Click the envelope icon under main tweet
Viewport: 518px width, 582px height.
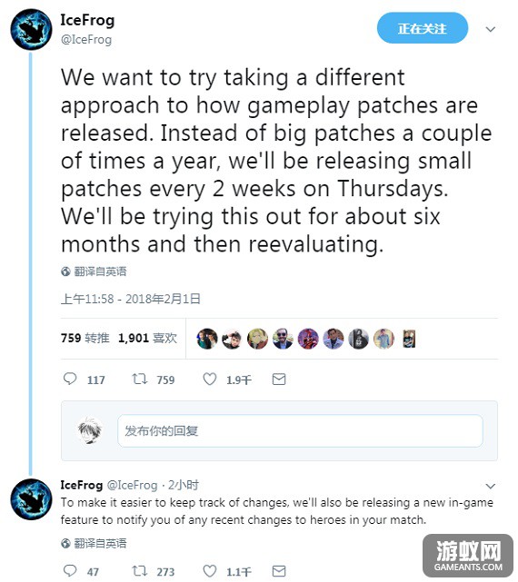(279, 379)
